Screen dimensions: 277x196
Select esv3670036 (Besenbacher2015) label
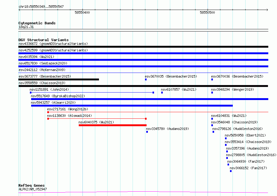(237, 76)
